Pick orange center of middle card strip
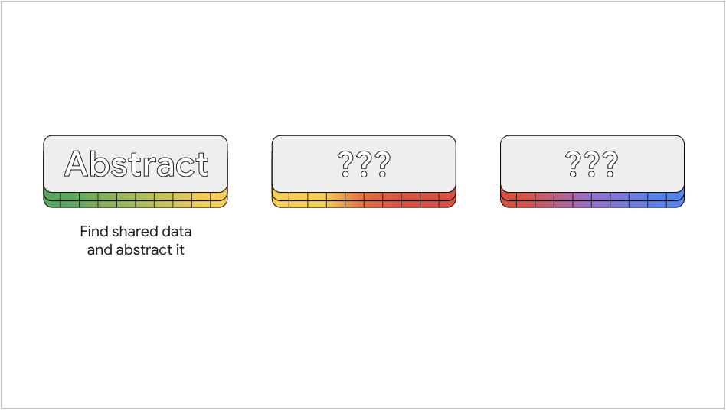 [364, 199]
